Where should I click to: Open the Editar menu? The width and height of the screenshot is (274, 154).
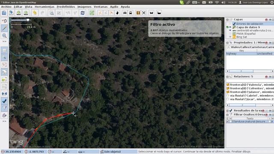point(18,7)
